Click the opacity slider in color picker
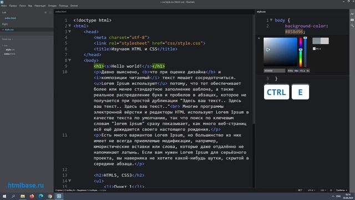Image resolution: width=355 pixels, height=200 pixels. 305,52
